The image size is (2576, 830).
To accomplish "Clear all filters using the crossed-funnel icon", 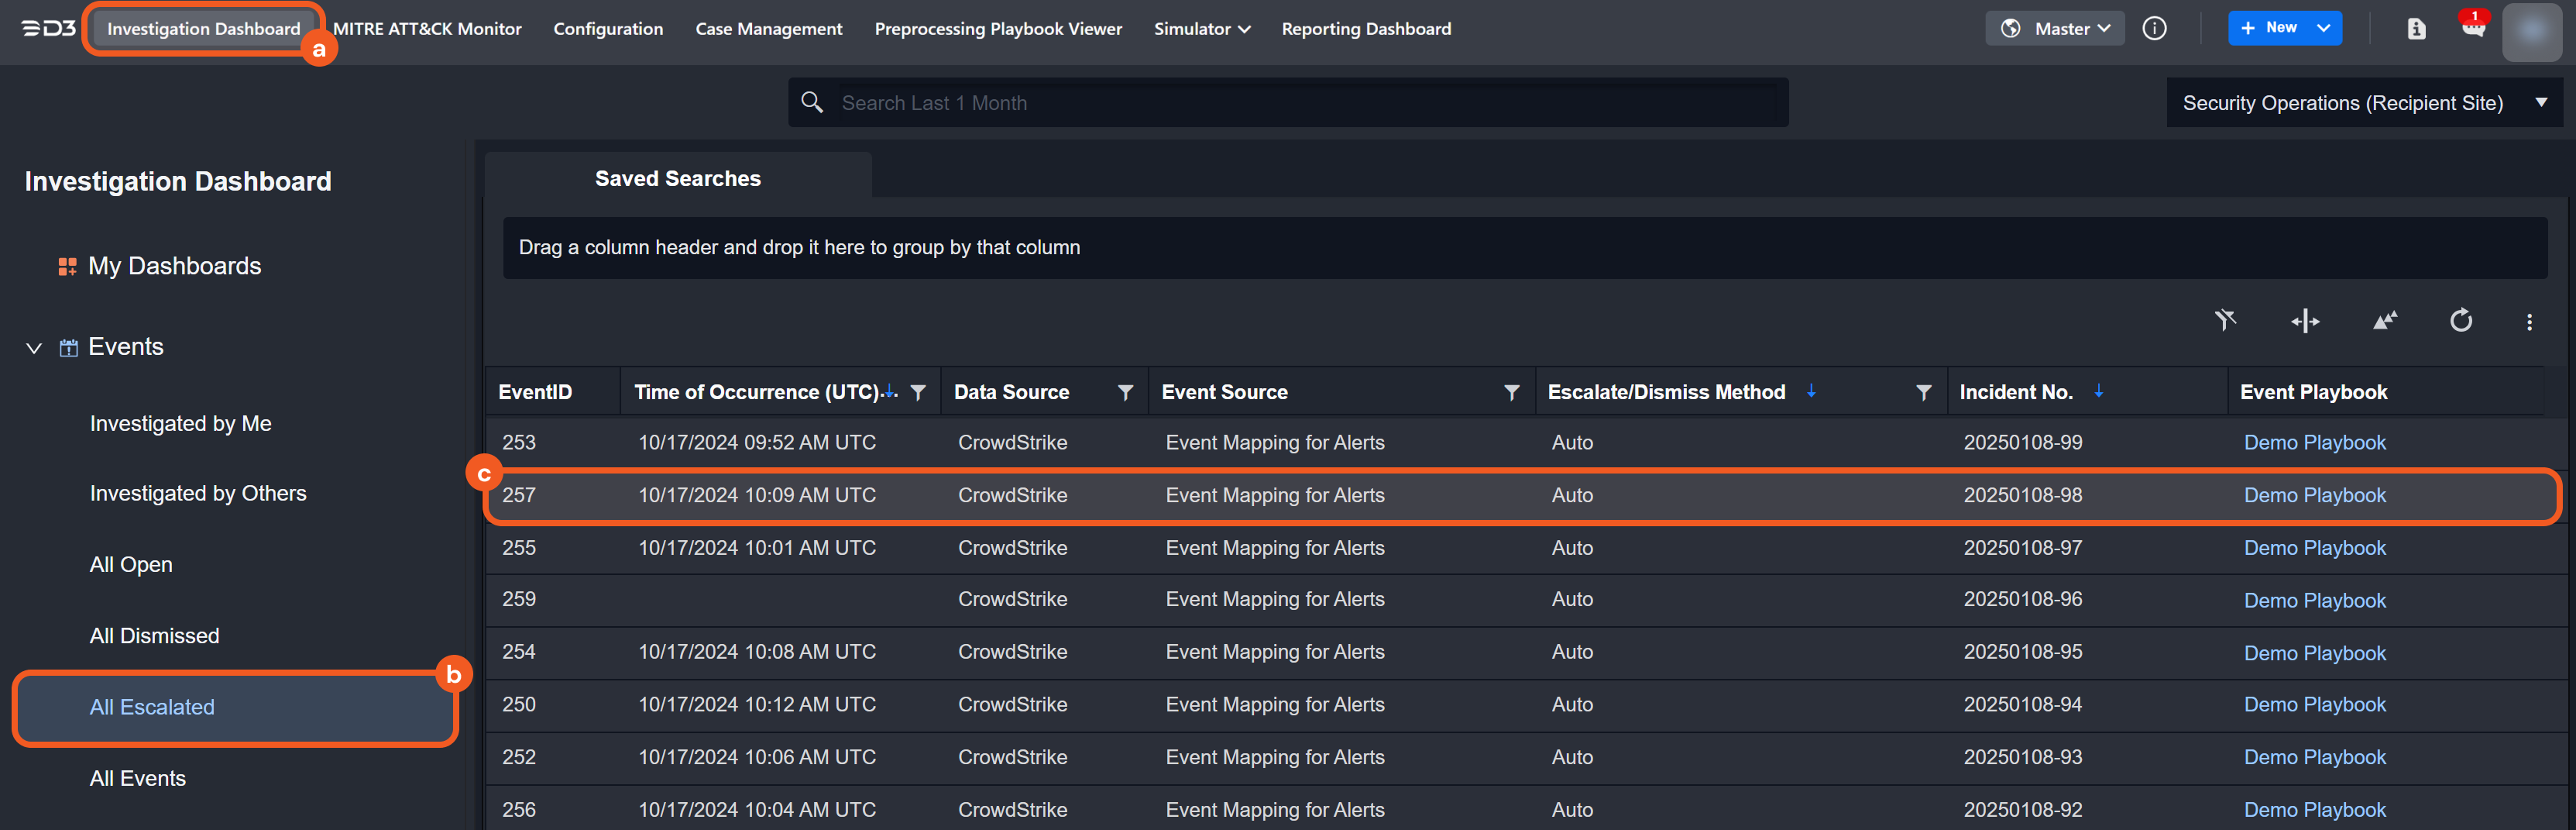I will [x=2224, y=320].
